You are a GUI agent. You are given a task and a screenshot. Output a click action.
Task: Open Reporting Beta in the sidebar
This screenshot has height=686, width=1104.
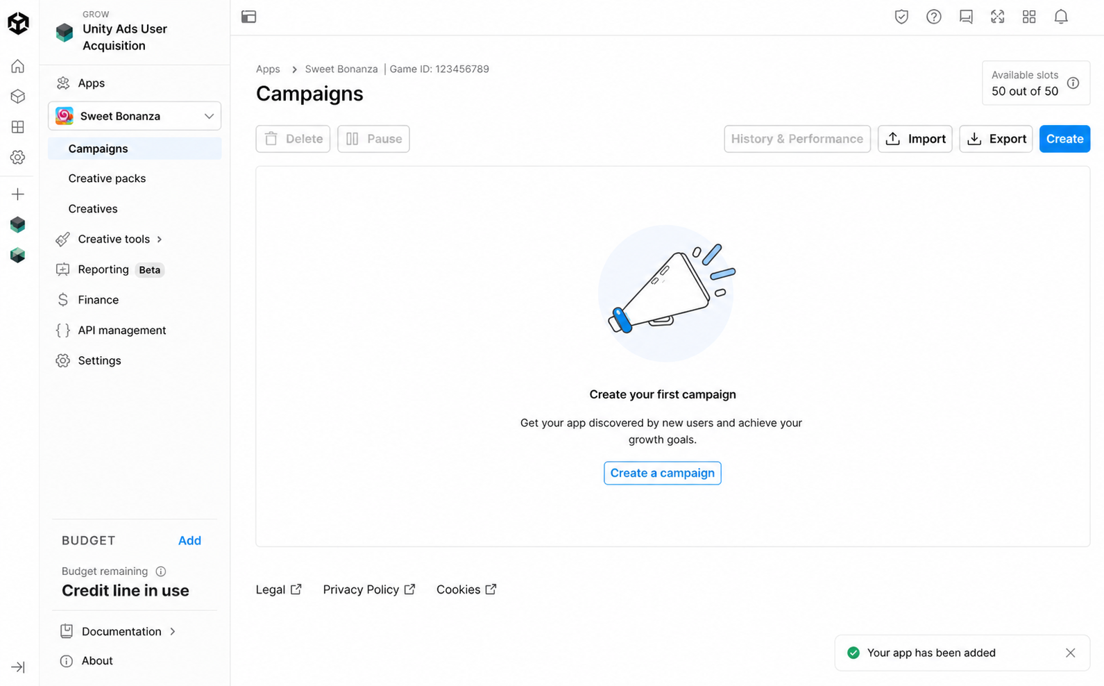[x=111, y=269]
